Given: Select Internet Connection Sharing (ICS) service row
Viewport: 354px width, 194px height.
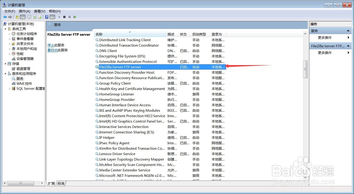Looking at the screenshot, I should click(x=160, y=132).
